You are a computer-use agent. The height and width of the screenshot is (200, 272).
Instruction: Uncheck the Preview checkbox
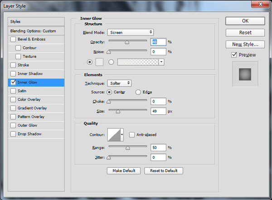pyautogui.click(x=234, y=55)
